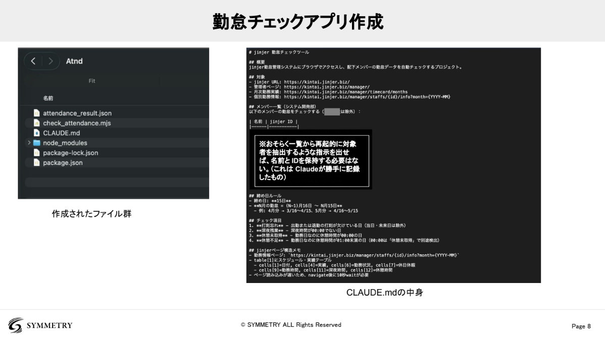Click the node_modules folder name
This screenshot has height=338, width=605.
tap(65, 143)
